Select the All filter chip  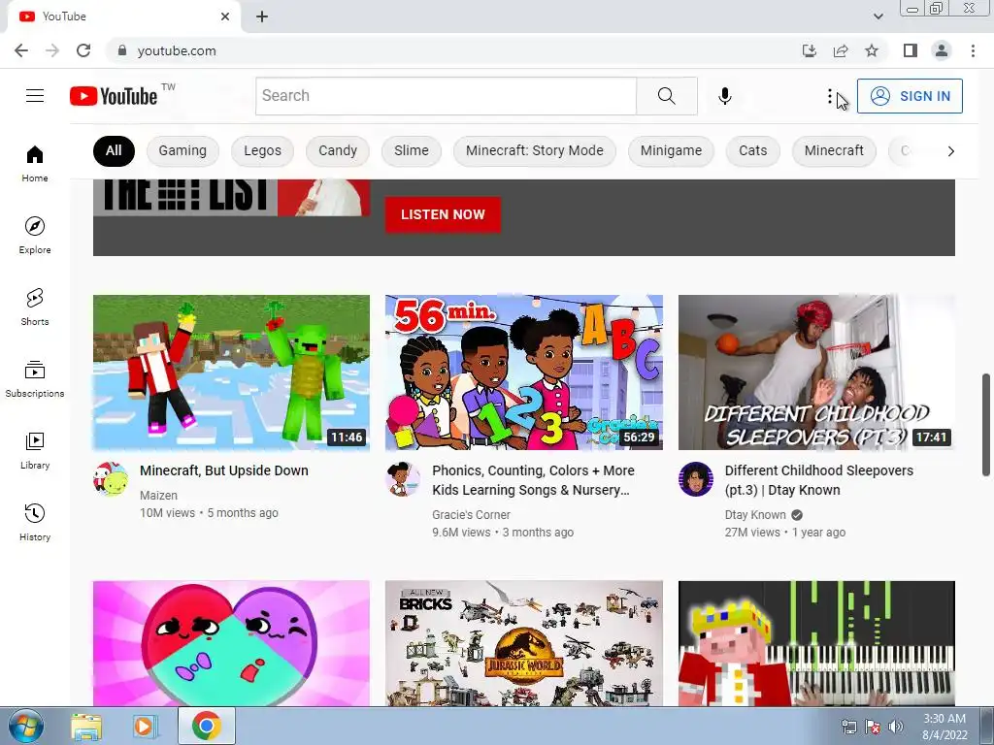pyautogui.click(x=114, y=150)
